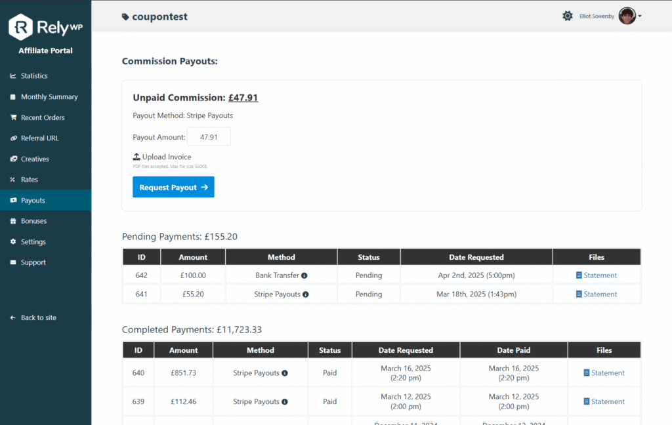Click the Back to site arrow icon
Viewport: 672px width, 425px height.
(13, 317)
